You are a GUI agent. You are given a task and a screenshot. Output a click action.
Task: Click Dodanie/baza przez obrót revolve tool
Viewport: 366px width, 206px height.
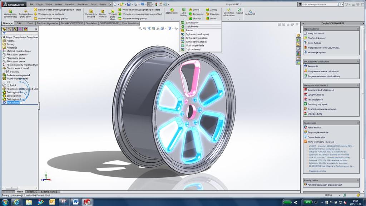click(26, 14)
